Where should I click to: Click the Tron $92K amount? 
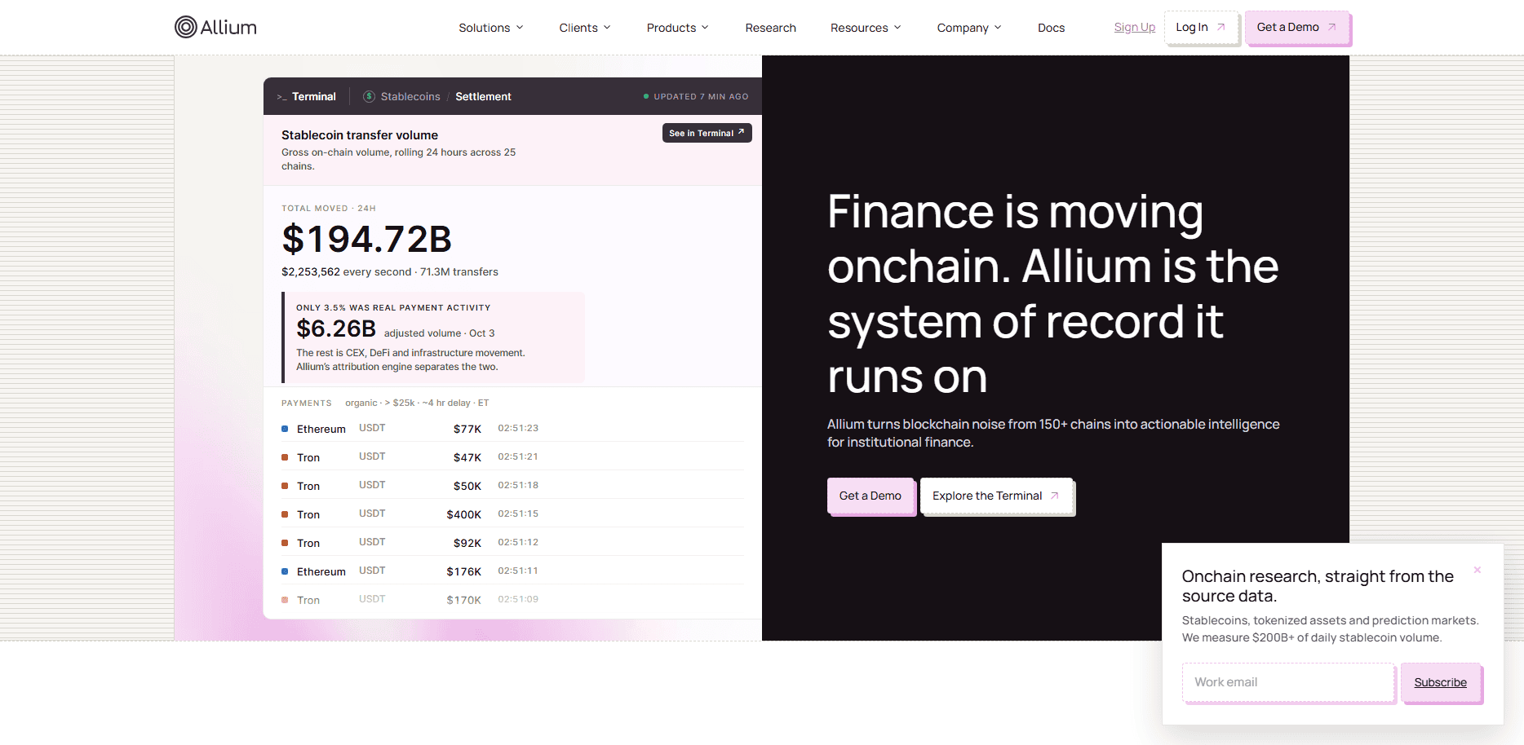point(467,543)
